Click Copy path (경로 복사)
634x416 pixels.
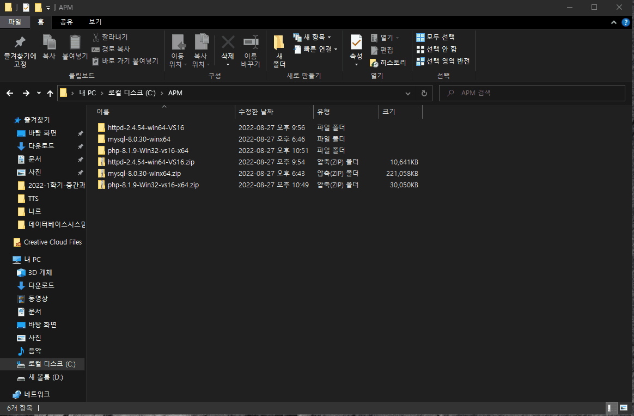coord(111,50)
